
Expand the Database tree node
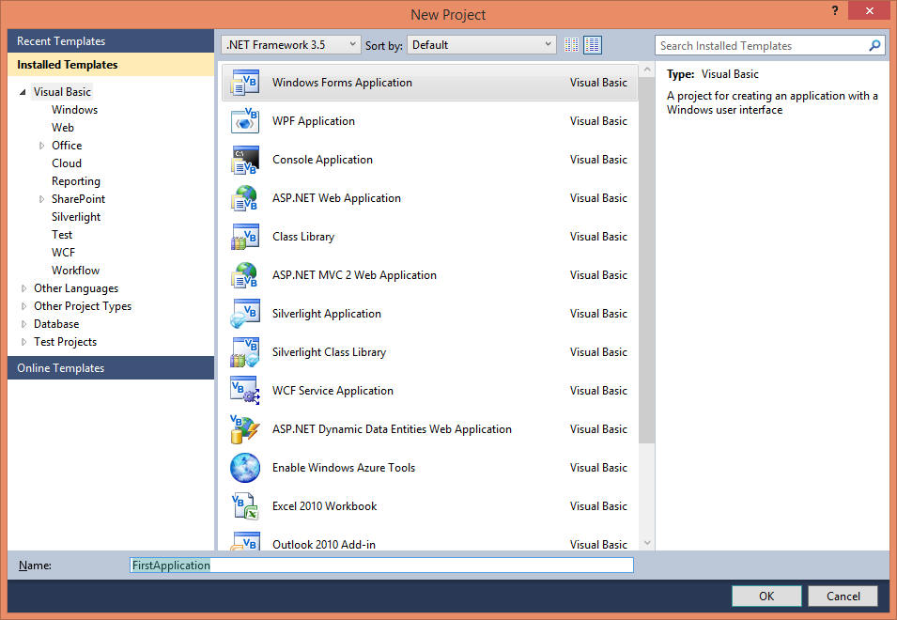point(23,324)
